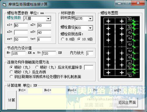Close the bolt calculation window
The height and width of the screenshot is (112, 147).
click(x=138, y=3)
